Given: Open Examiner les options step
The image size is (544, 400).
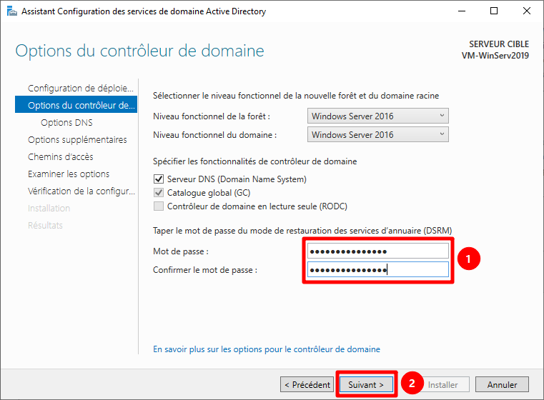Looking at the screenshot, I should coord(69,174).
